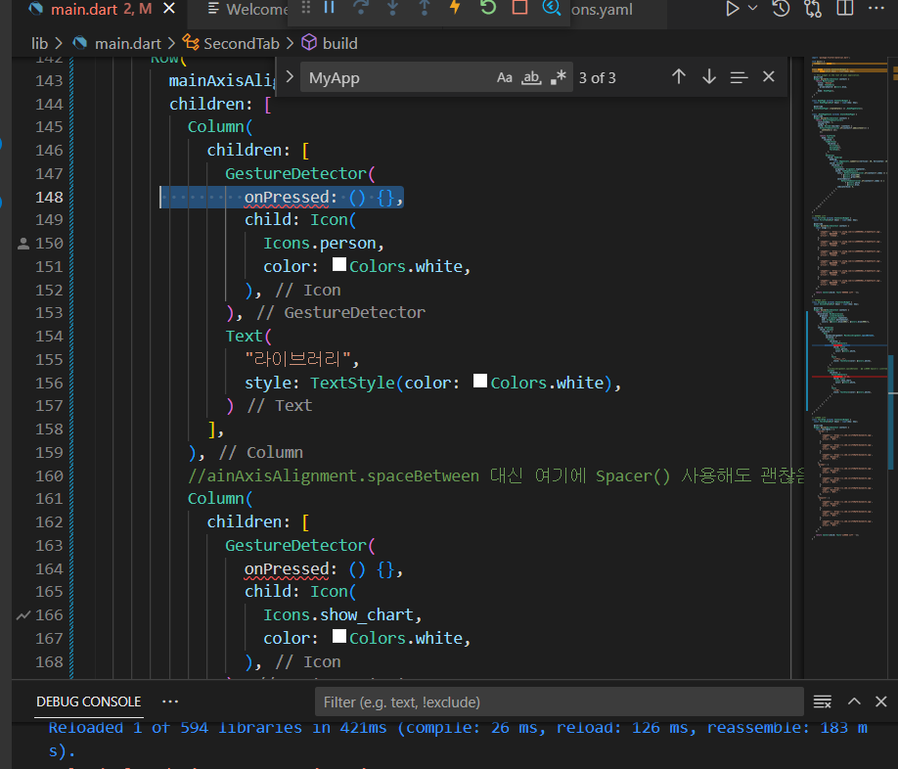Open the Widget Inspector icon
Screen dimensions: 898x769
[551, 8]
